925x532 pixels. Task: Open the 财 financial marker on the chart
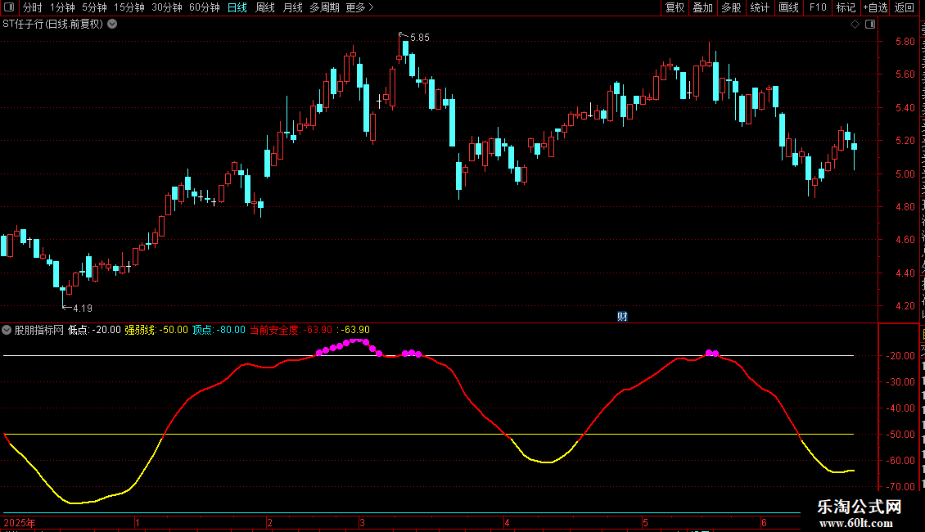622,317
